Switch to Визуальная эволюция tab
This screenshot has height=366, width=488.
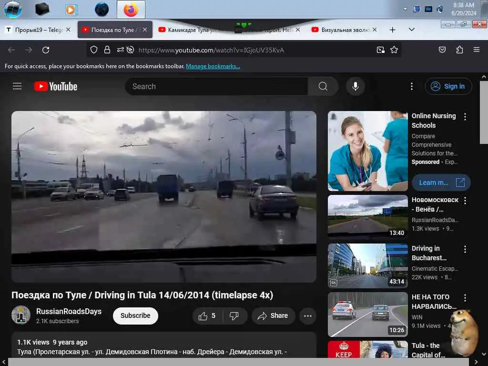[345, 30]
